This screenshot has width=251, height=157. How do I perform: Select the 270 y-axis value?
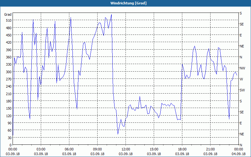pos(9,79)
